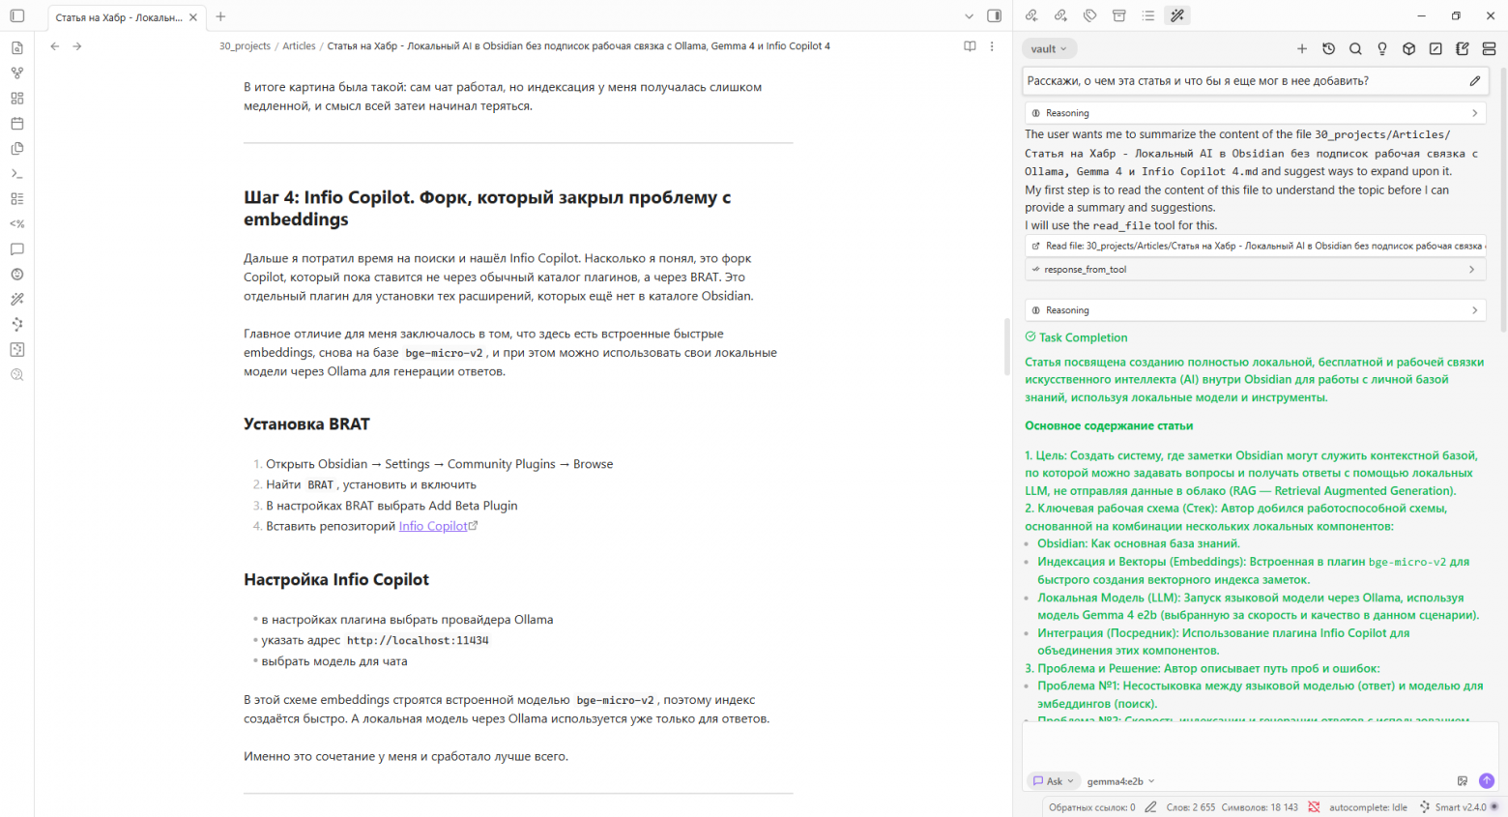Click the slashed-square icon in chat toolbar
Screen dimensions: 1508x817
coord(1435,49)
